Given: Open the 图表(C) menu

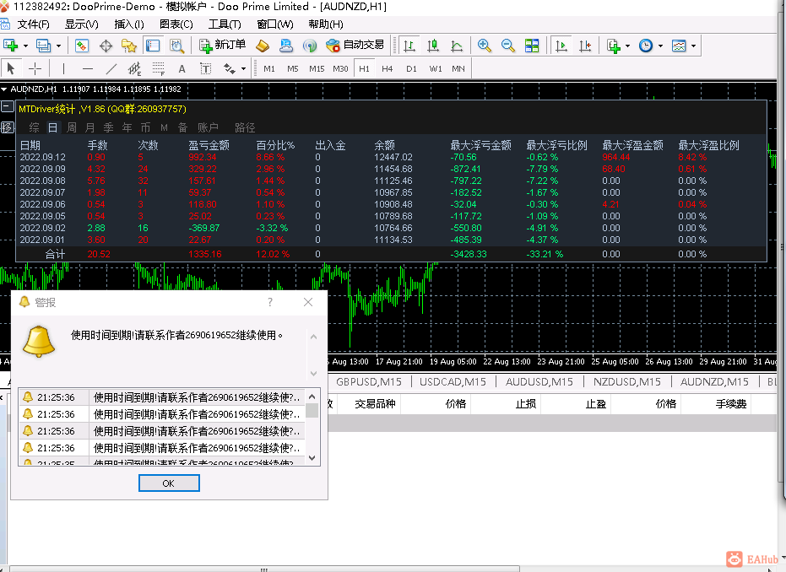Looking at the screenshot, I should (x=176, y=24).
